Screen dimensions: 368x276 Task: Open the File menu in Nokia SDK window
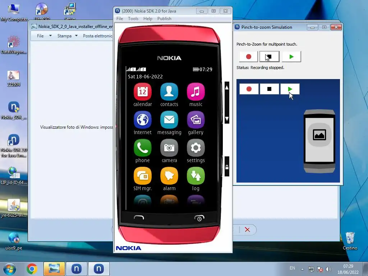coord(120,19)
